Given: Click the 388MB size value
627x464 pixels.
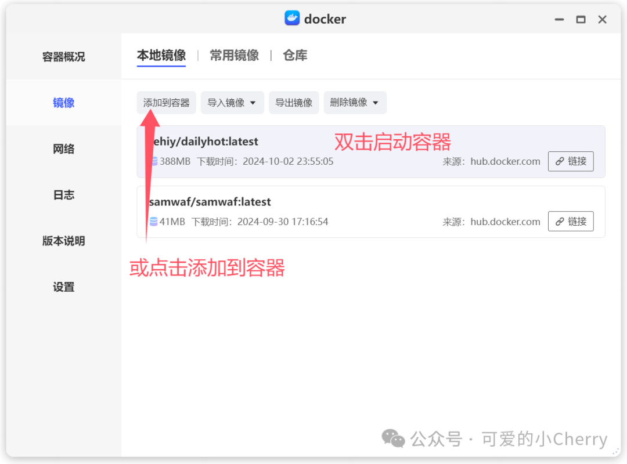Looking at the screenshot, I should 175,161.
